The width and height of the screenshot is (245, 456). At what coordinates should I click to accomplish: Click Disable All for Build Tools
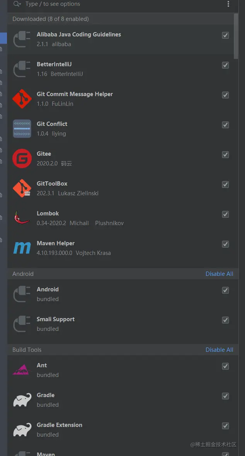tap(219, 349)
